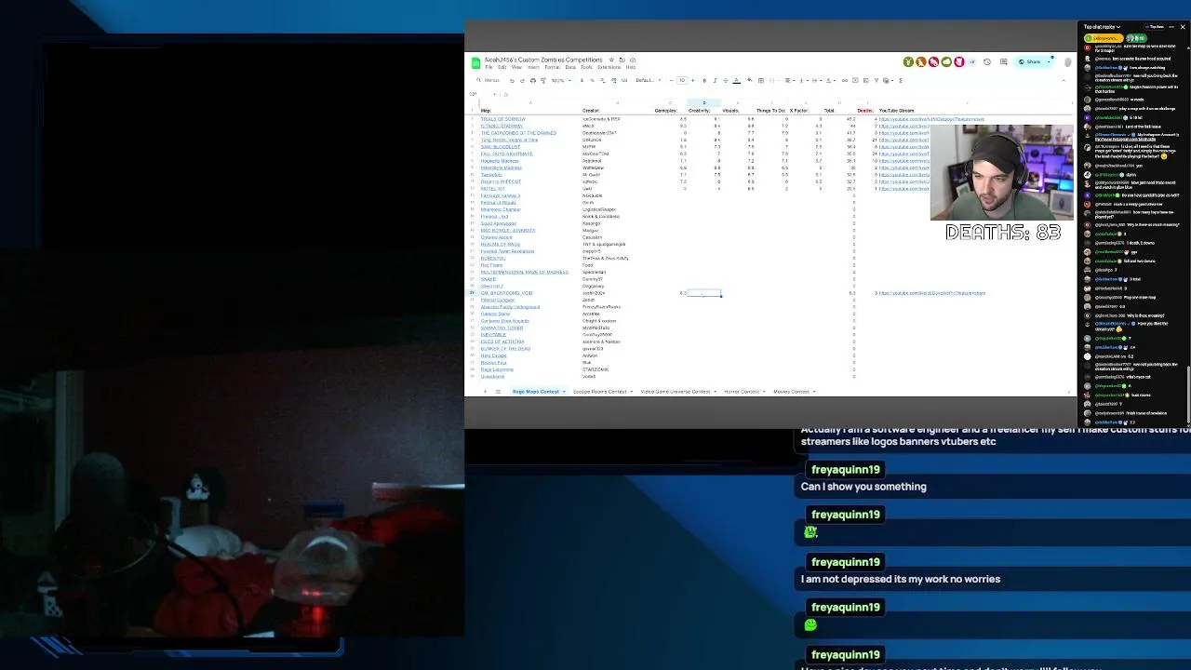1191x670 pixels.
Task: Open the all sheets list icon
Action: [x=498, y=391]
